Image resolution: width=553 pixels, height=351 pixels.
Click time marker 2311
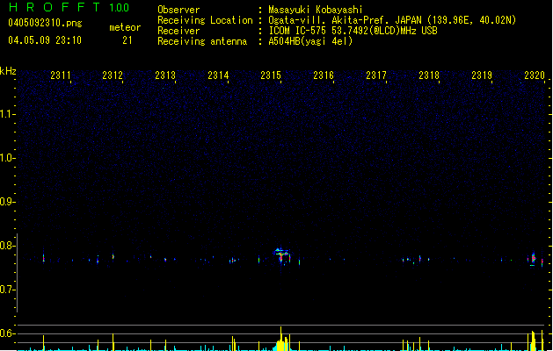click(x=61, y=75)
